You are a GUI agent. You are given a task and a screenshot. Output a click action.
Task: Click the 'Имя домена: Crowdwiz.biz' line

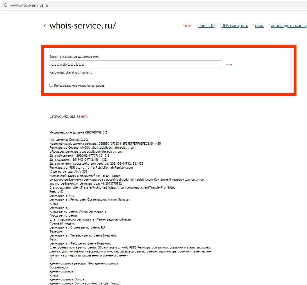[69, 140]
